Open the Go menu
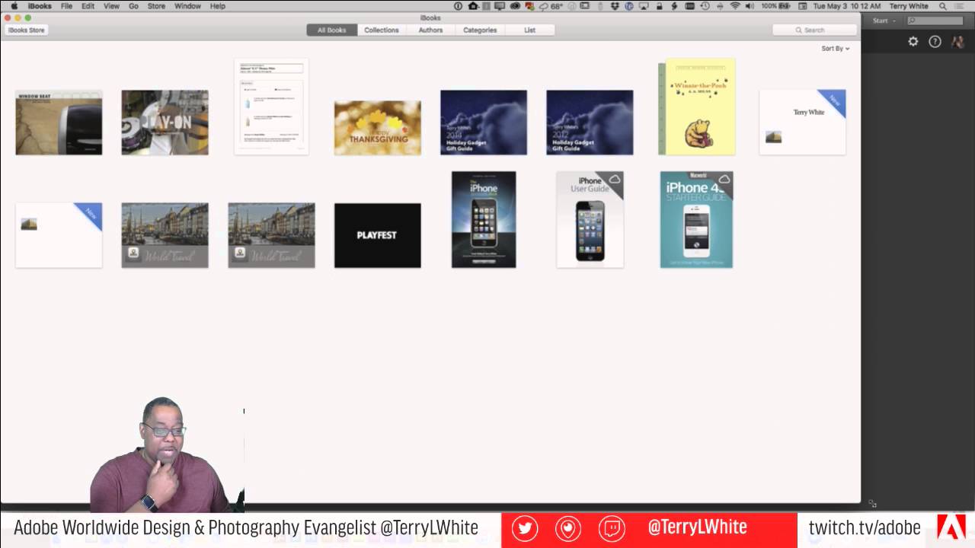 [x=133, y=6]
